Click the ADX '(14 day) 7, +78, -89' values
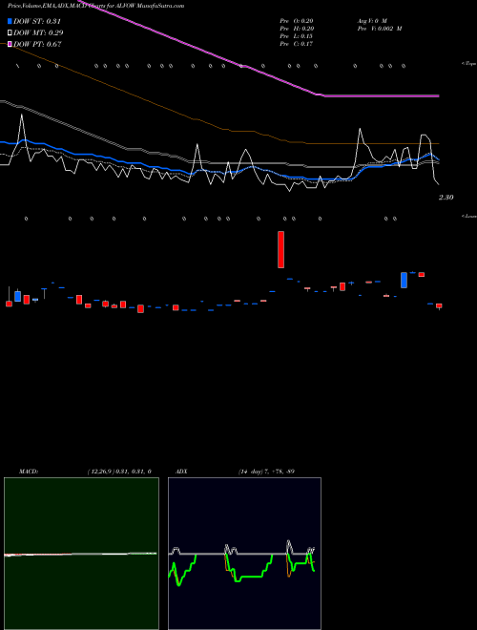The height and width of the screenshot is (630, 477). [x=266, y=471]
